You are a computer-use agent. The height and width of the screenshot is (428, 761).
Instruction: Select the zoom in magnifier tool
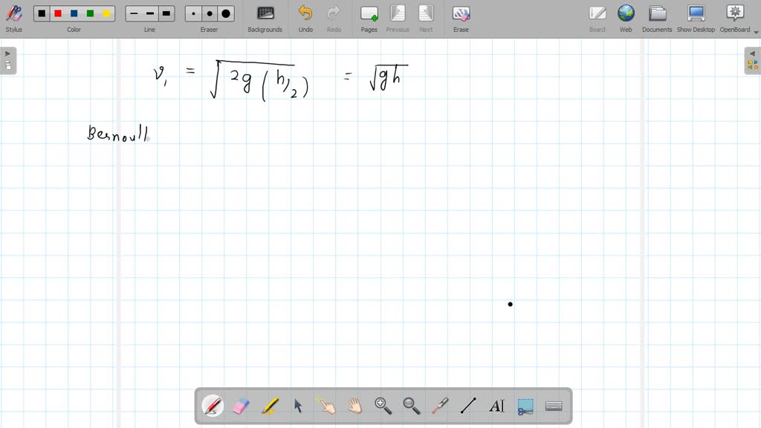click(383, 406)
